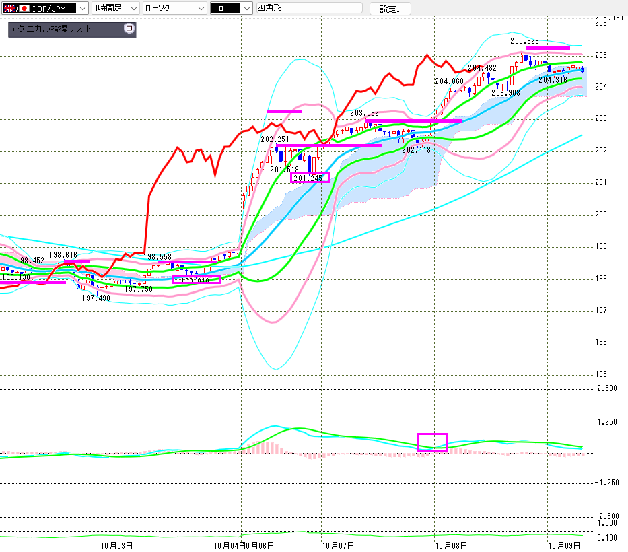Expand the テクニカル指標リスト panel icon

coord(129,29)
